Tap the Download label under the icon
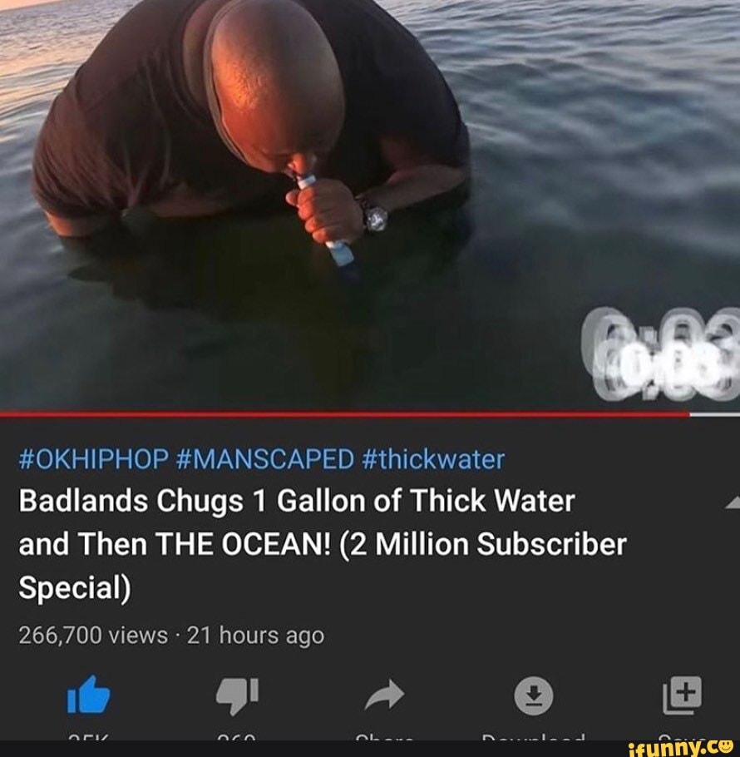The height and width of the screenshot is (757, 740). pos(533,738)
